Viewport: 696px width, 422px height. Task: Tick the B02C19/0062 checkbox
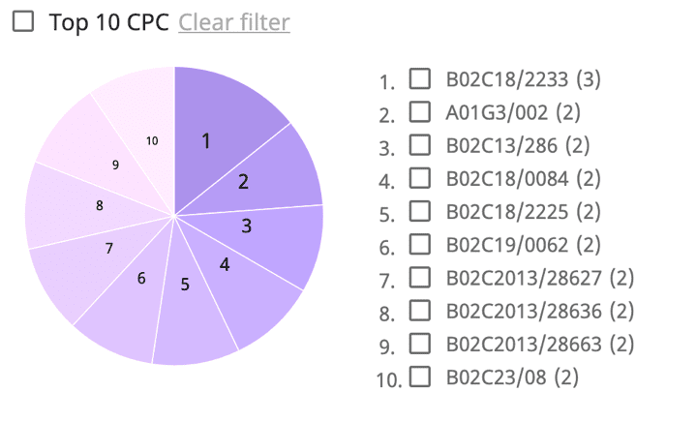tap(420, 243)
